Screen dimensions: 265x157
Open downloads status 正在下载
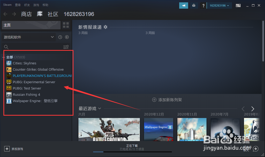click(132, 146)
